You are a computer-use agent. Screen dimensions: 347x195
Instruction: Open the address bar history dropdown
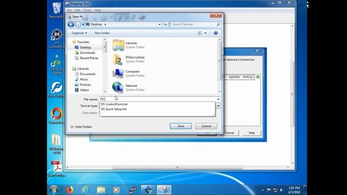pyautogui.click(x=159, y=24)
